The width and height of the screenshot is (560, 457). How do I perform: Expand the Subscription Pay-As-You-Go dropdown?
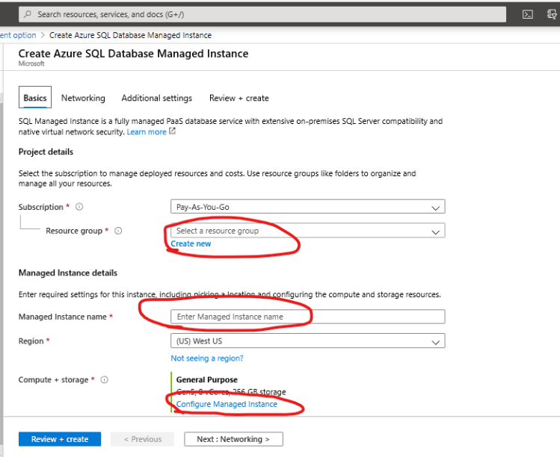[308, 207]
